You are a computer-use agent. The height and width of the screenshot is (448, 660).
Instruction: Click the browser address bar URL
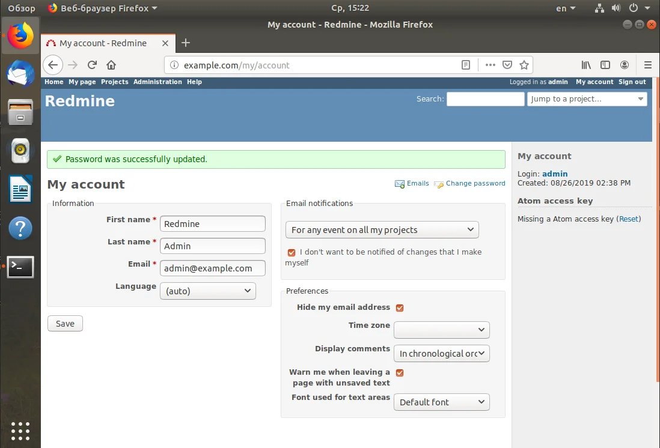click(237, 65)
